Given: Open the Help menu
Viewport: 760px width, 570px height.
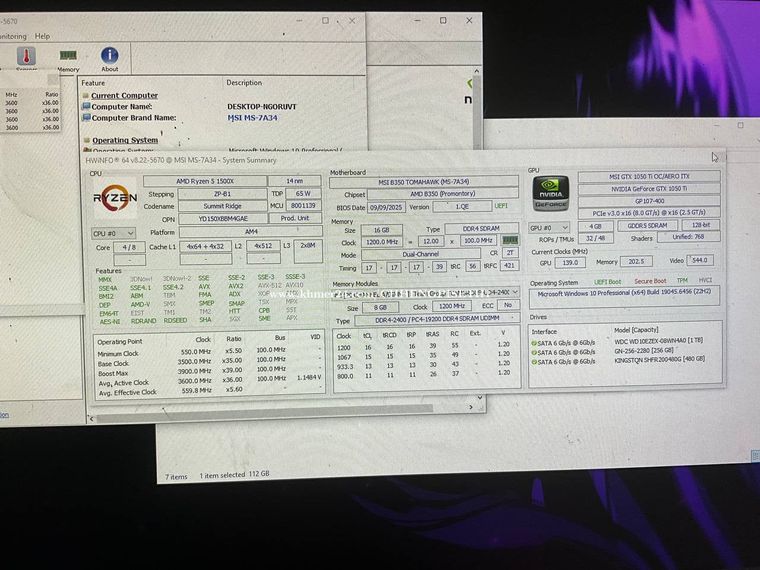Looking at the screenshot, I should tap(42, 36).
